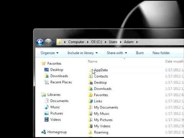The image size is (184, 138).
Task: Click the My Music folder icon
Action: point(90,113)
